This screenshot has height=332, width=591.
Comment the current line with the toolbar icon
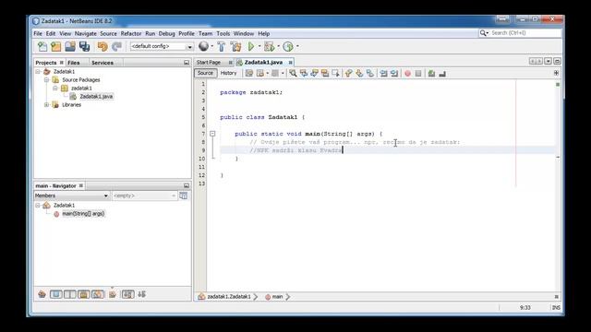coord(431,74)
